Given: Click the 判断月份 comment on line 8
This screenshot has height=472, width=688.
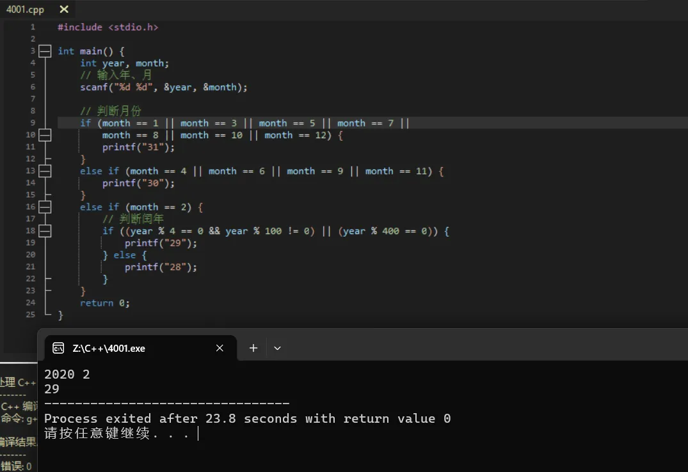Looking at the screenshot, I should point(111,111).
